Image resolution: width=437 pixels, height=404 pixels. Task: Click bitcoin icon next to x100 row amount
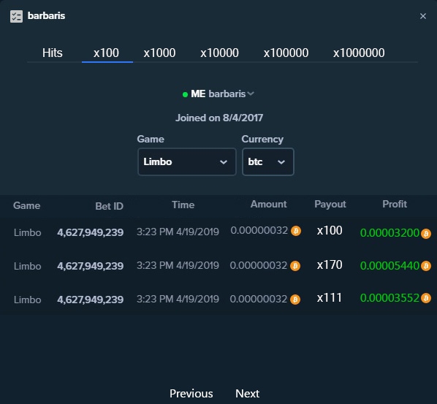(x=296, y=231)
